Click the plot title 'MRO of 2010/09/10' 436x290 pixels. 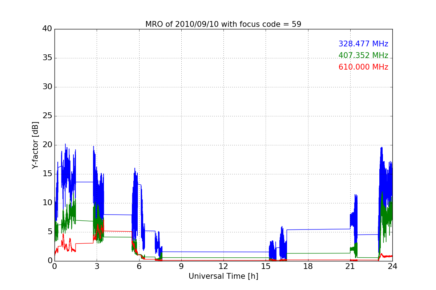click(x=223, y=24)
